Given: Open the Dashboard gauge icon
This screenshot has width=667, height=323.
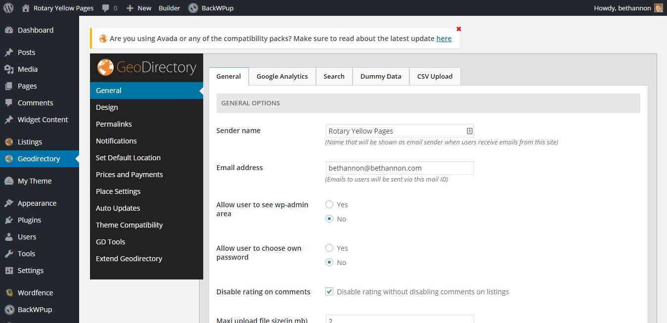Looking at the screenshot, I should pyautogui.click(x=9, y=30).
